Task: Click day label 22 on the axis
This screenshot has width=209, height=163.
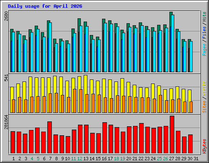Action: 141,159
